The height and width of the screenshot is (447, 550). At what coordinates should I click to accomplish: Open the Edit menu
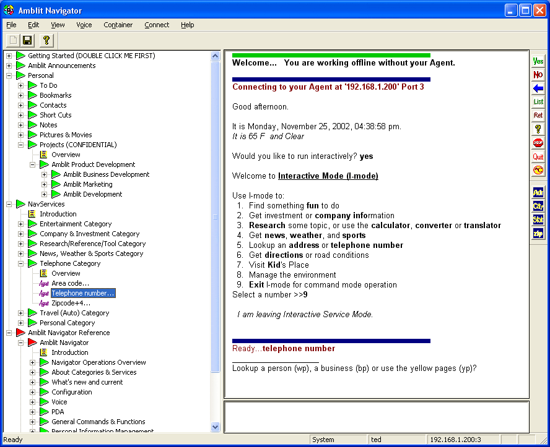click(33, 25)
